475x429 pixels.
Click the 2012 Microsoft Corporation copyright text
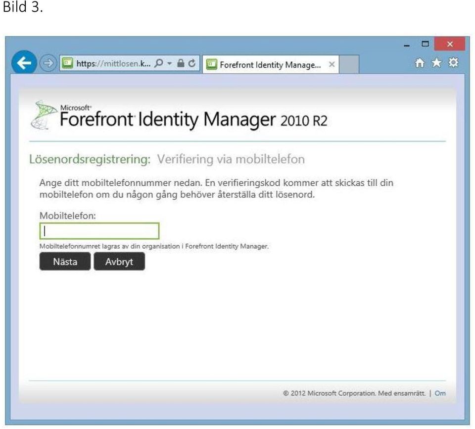pyautogui.click(x=354, y=393)
